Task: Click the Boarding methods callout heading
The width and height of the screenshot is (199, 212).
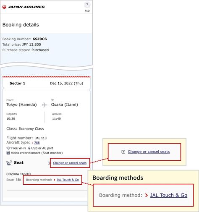Action: pyautogui.click(x=118, y=178)
